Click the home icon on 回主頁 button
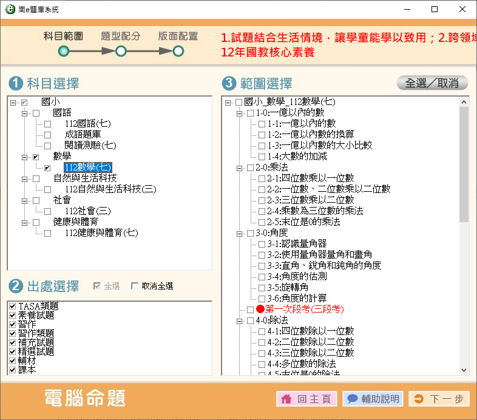Viewport: 477px width, 420px height. coord(287,399)
